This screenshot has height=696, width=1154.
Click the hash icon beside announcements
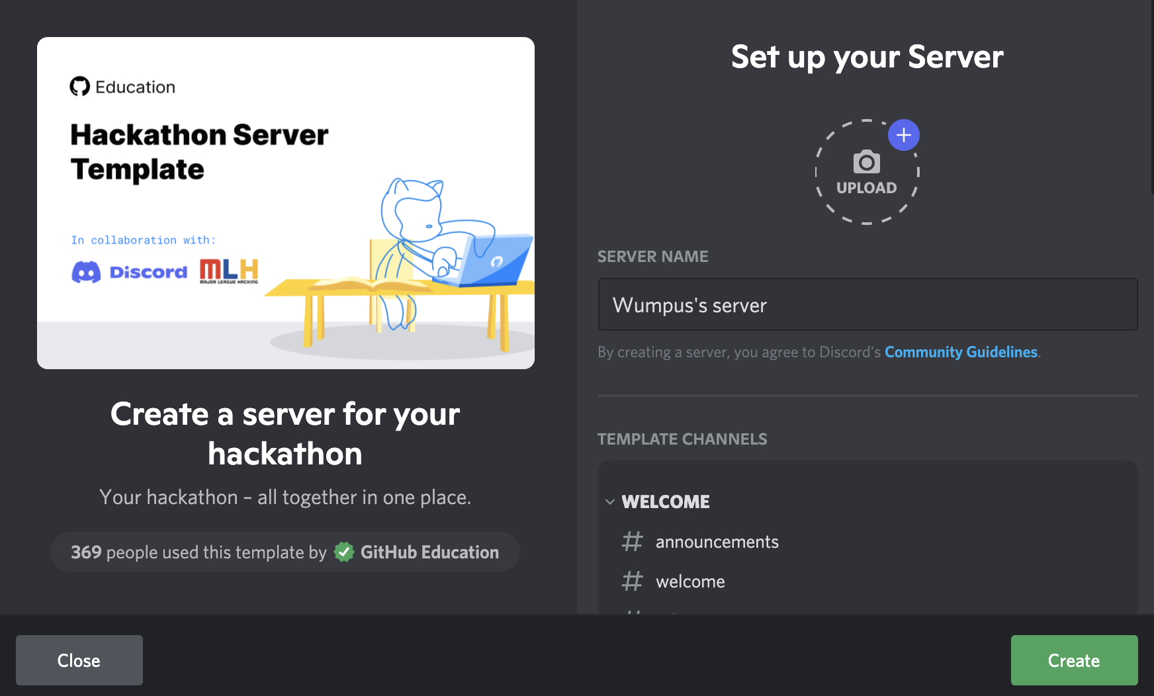[x=633, y=542]
